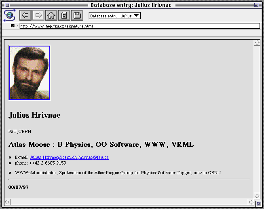Viewport: 264px width, 209px height.
Task: Click the zoom box in the title bar
Action: (x=256, y=5)
